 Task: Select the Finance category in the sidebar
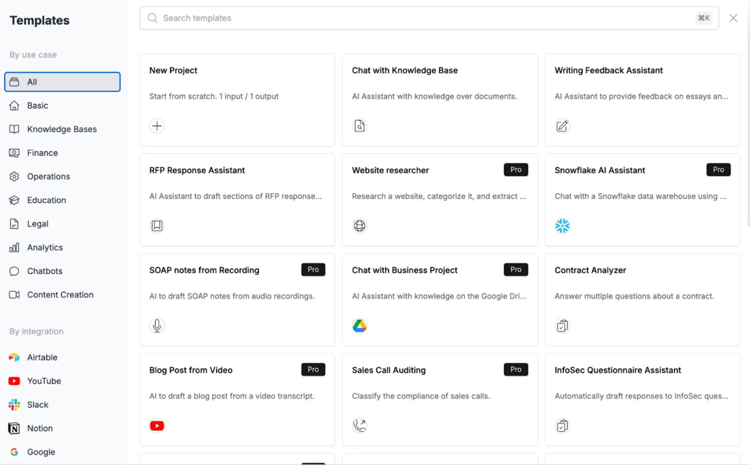click(x=43, y=153)
